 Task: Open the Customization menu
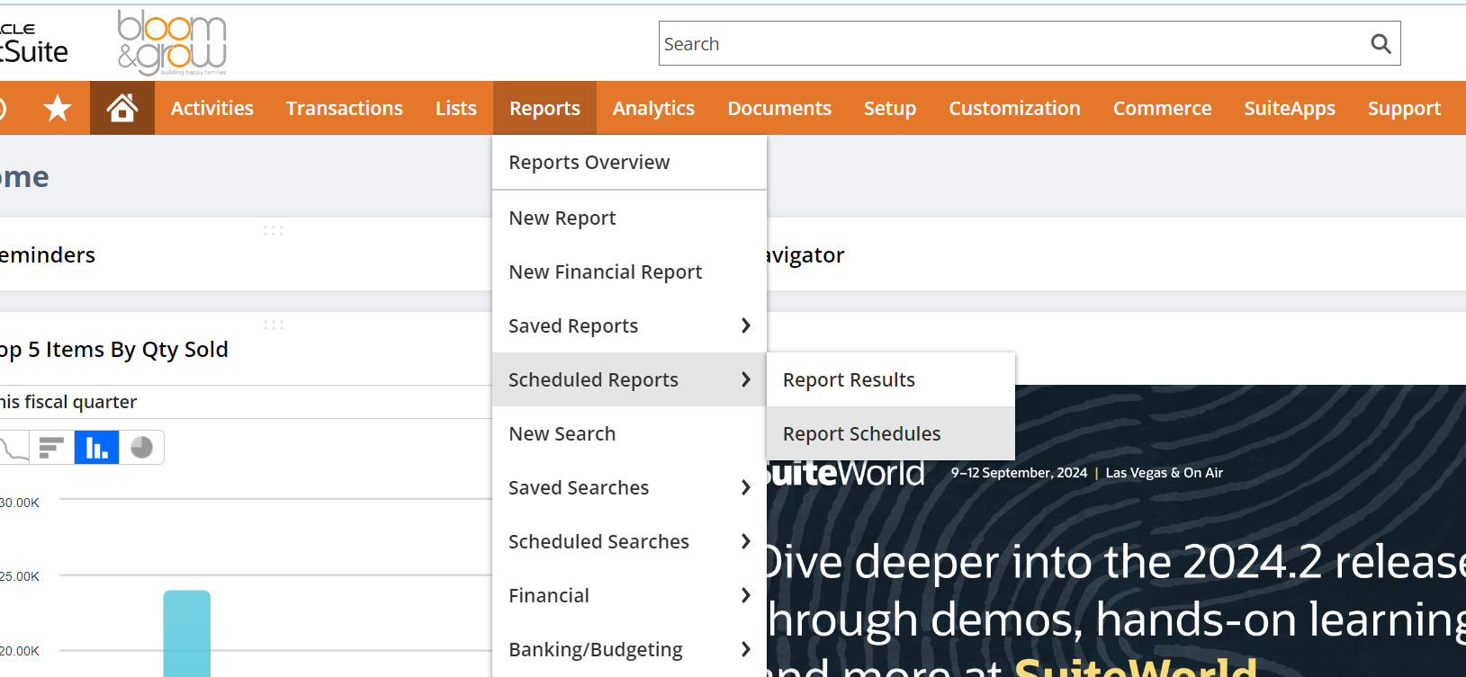point(1014,108)
